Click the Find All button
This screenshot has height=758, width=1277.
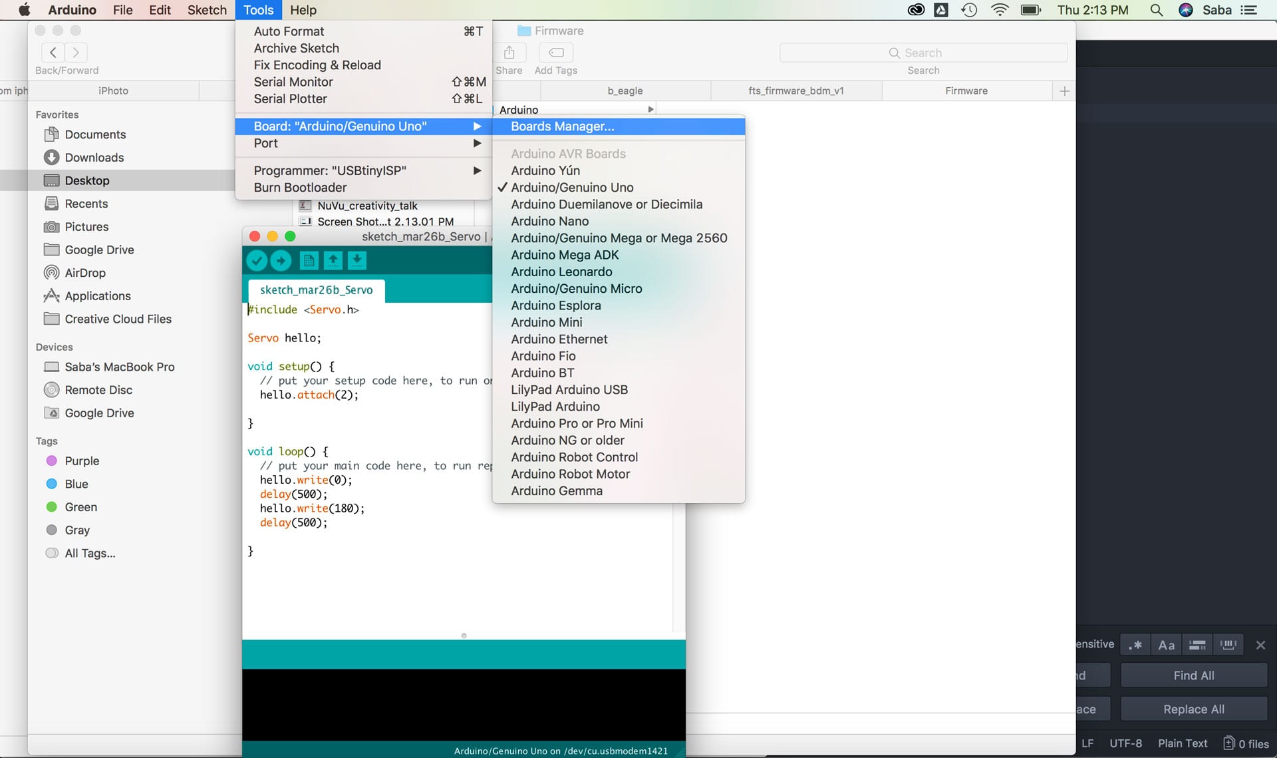pyautogui.click(x=1194, y=675)
